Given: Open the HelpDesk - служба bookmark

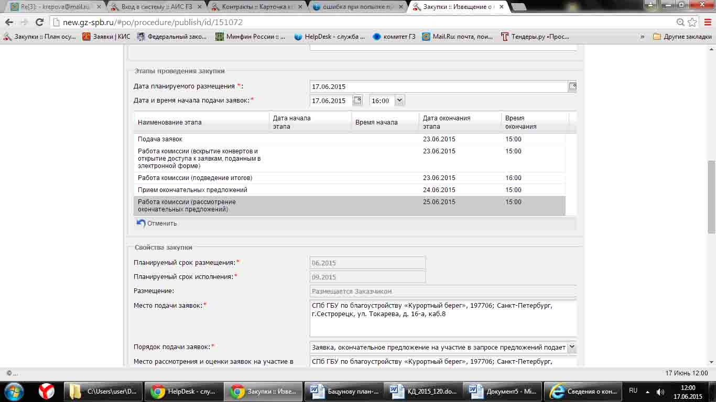Looking at the screenshot, I should [x=330, y=37].
